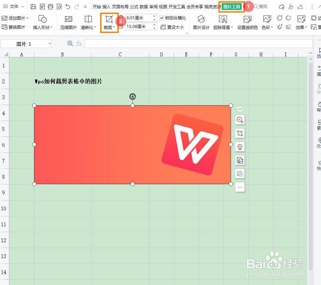Decrease the picture contrast

pyautogui.click(x=289, y=18)
